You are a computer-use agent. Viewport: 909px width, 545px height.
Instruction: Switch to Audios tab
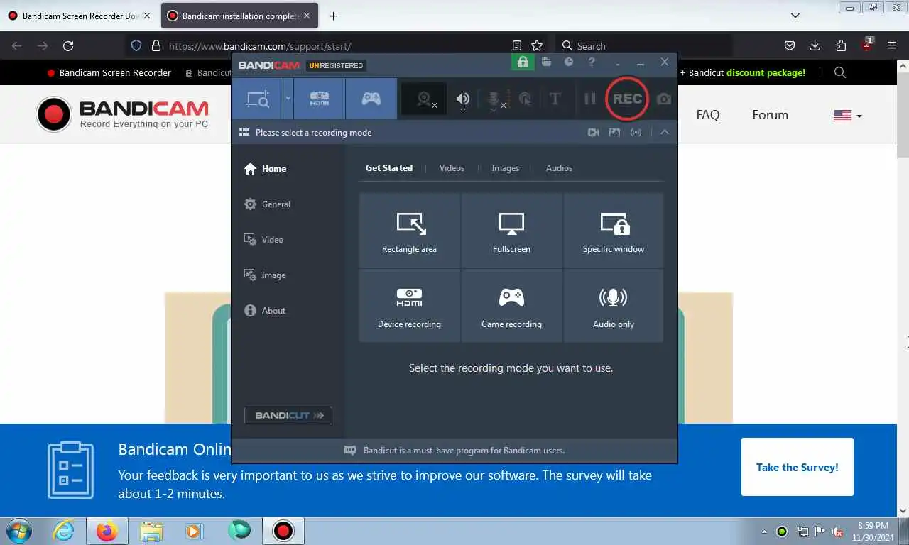pos(559,168)
